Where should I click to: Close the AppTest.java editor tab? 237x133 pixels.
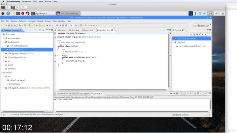point(112,30)
